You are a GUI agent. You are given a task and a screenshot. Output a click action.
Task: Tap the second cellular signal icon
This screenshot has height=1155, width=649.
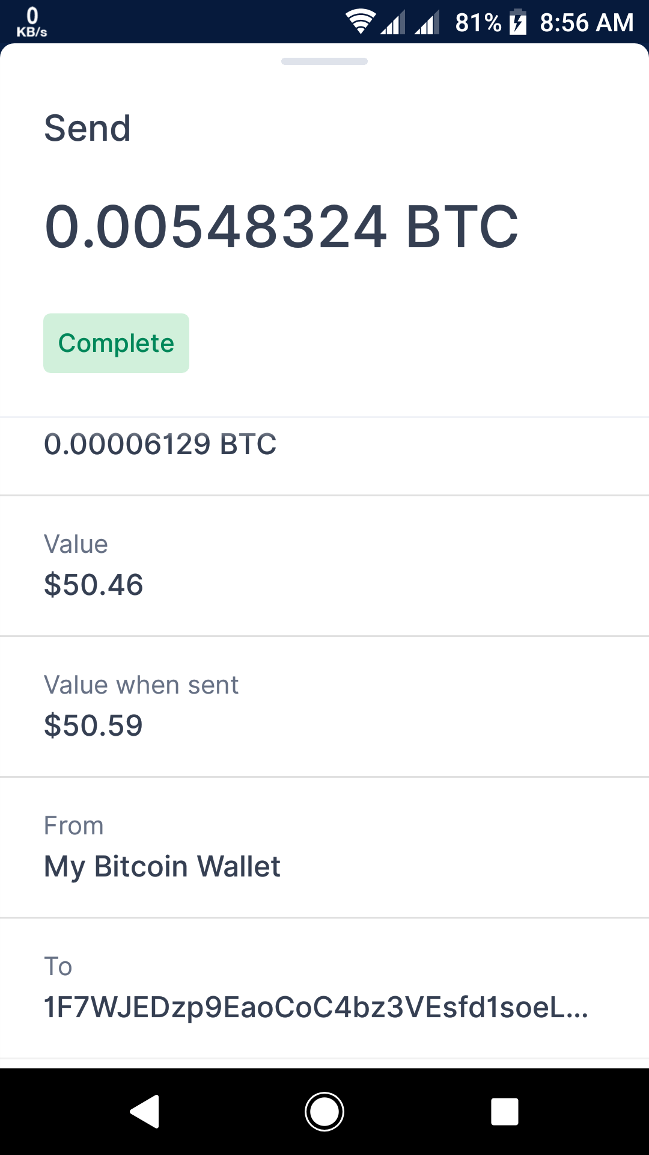coord(427,23)
